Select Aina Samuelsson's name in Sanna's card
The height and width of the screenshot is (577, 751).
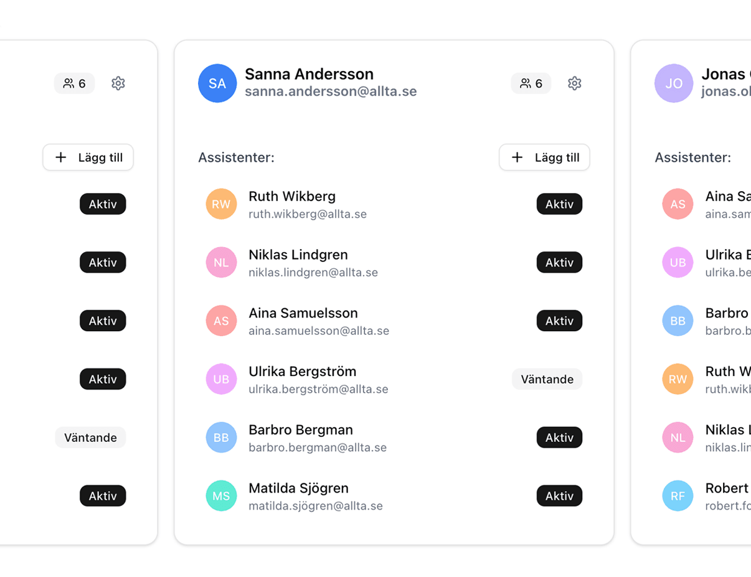(303, 313)
